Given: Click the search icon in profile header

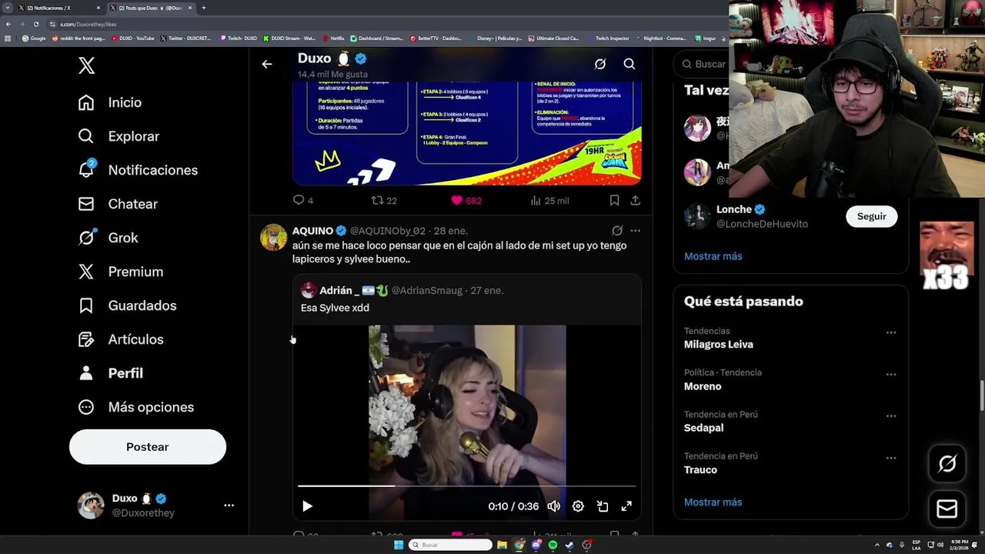Looking at the screenshot, I should click(629, 65).
